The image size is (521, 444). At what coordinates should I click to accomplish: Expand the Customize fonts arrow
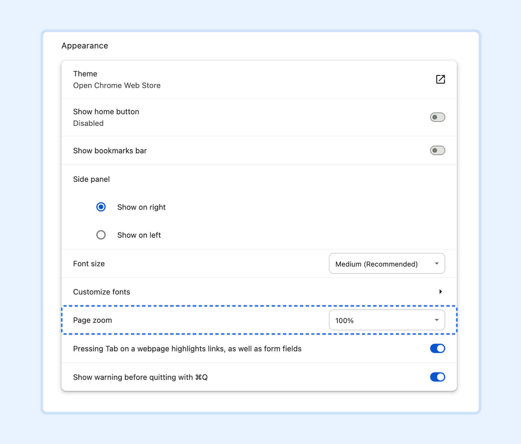tap(441, 292)
